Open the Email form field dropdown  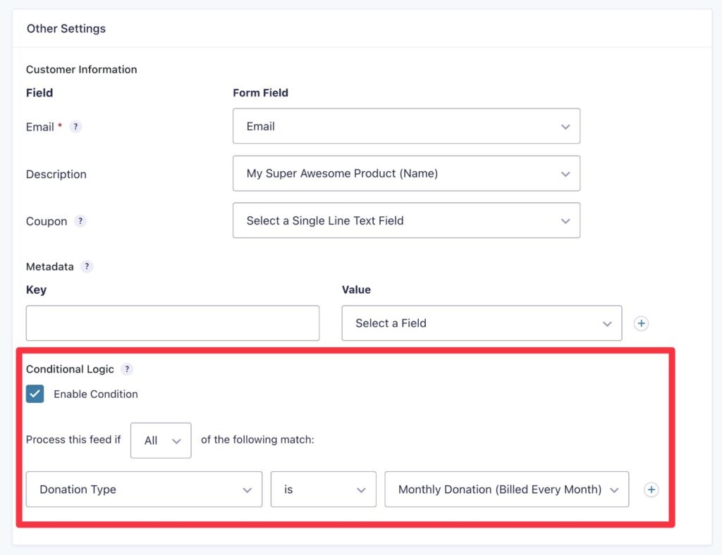[406, 127]
